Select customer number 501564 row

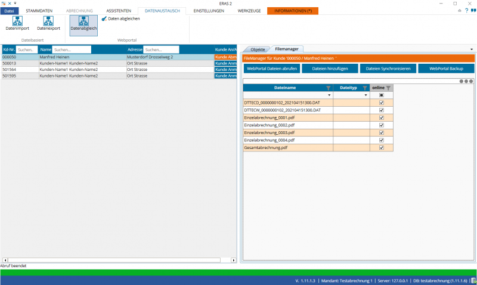[x=119, y=69]
